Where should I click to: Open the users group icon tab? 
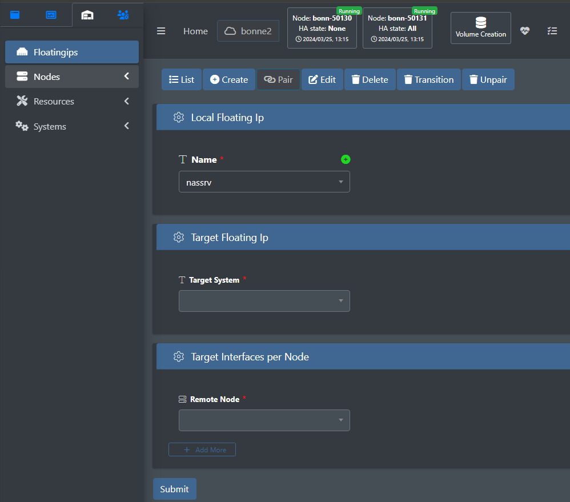(x=123, y=15)
